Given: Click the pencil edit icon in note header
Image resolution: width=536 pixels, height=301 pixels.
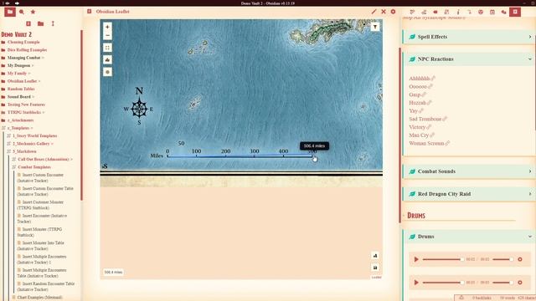Looking at the screenshot, I should [x=374, y=12].
